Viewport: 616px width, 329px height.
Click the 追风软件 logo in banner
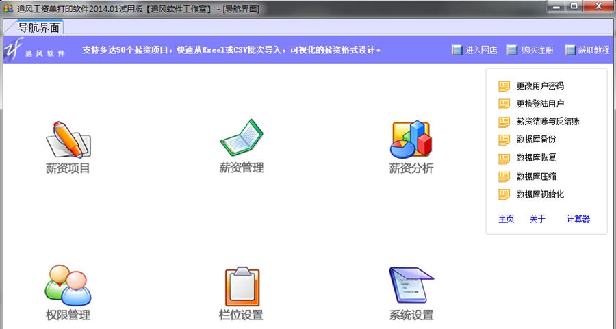(x=35, y=49)
